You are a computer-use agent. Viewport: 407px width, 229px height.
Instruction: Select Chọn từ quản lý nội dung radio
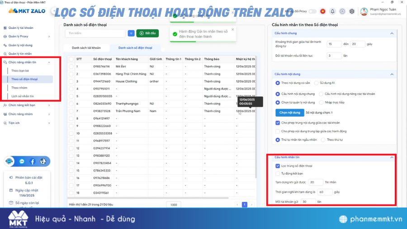click(x=278, y=103)
